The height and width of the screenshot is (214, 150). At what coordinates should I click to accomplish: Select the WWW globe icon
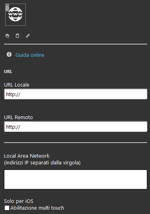click(x=15, y=14)
